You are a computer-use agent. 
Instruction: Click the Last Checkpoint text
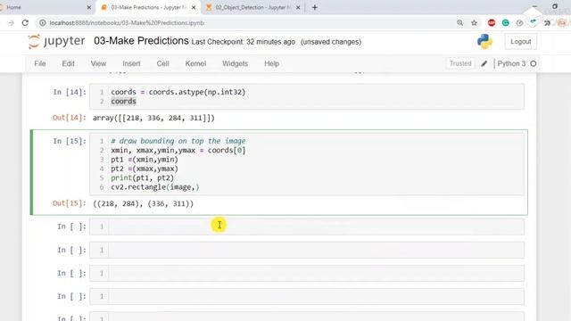point(243,42)
